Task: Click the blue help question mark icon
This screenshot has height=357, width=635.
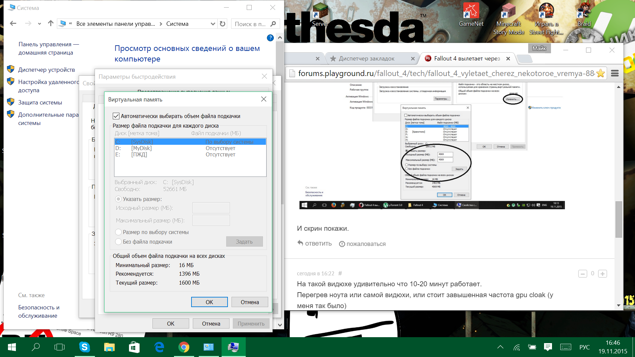Action: (x=270, y=38)
